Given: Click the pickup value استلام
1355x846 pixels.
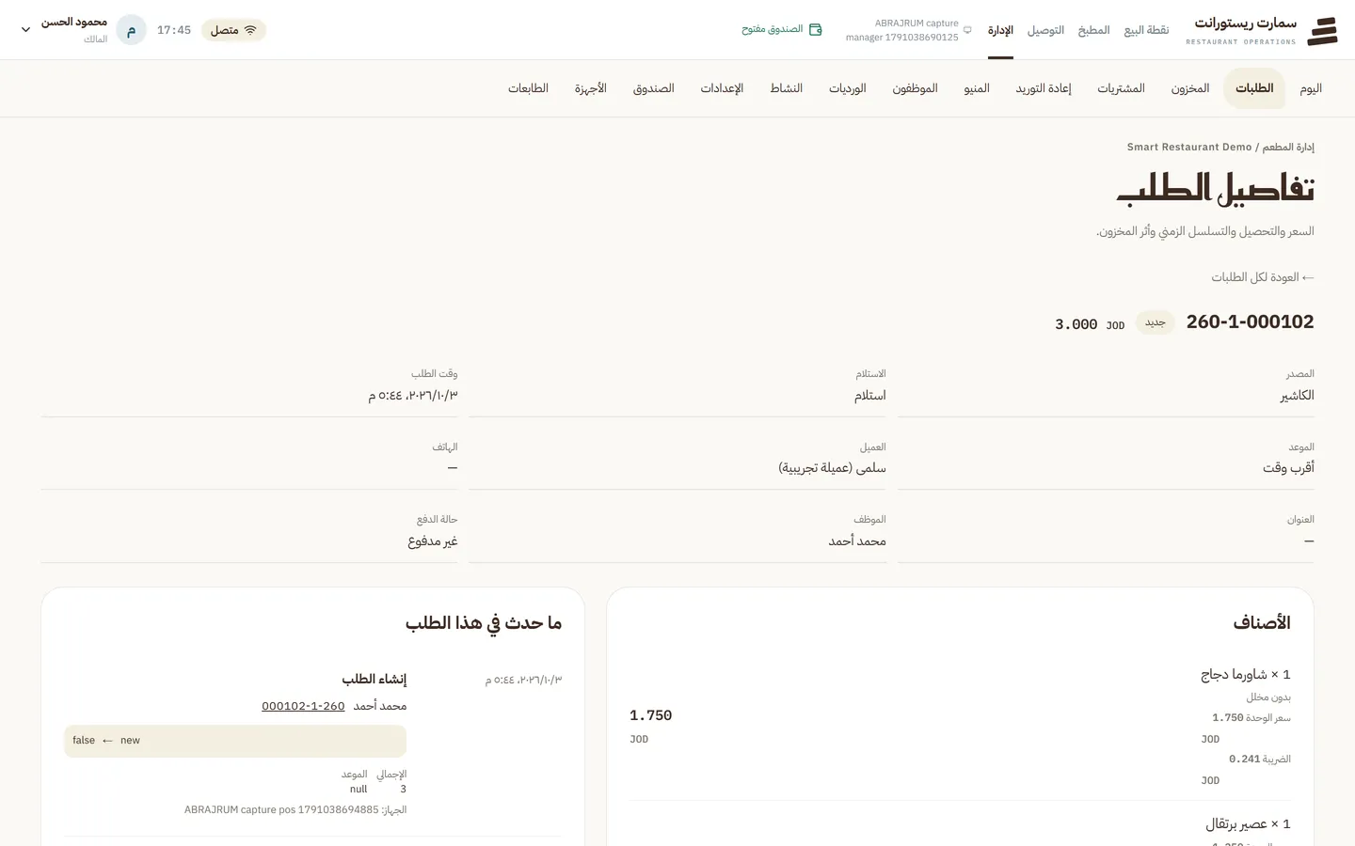Looking at the screenshot, I should pyautogui.click(x=869, y=396).
